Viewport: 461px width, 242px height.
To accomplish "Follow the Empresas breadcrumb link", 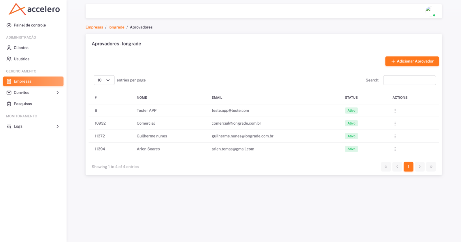I will pos(94,27).
